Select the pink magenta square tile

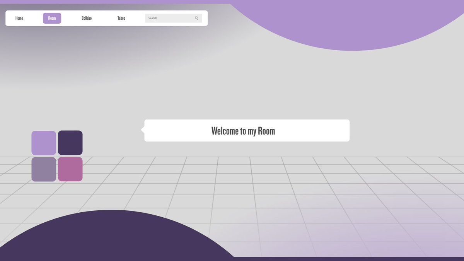click(70, 169)
